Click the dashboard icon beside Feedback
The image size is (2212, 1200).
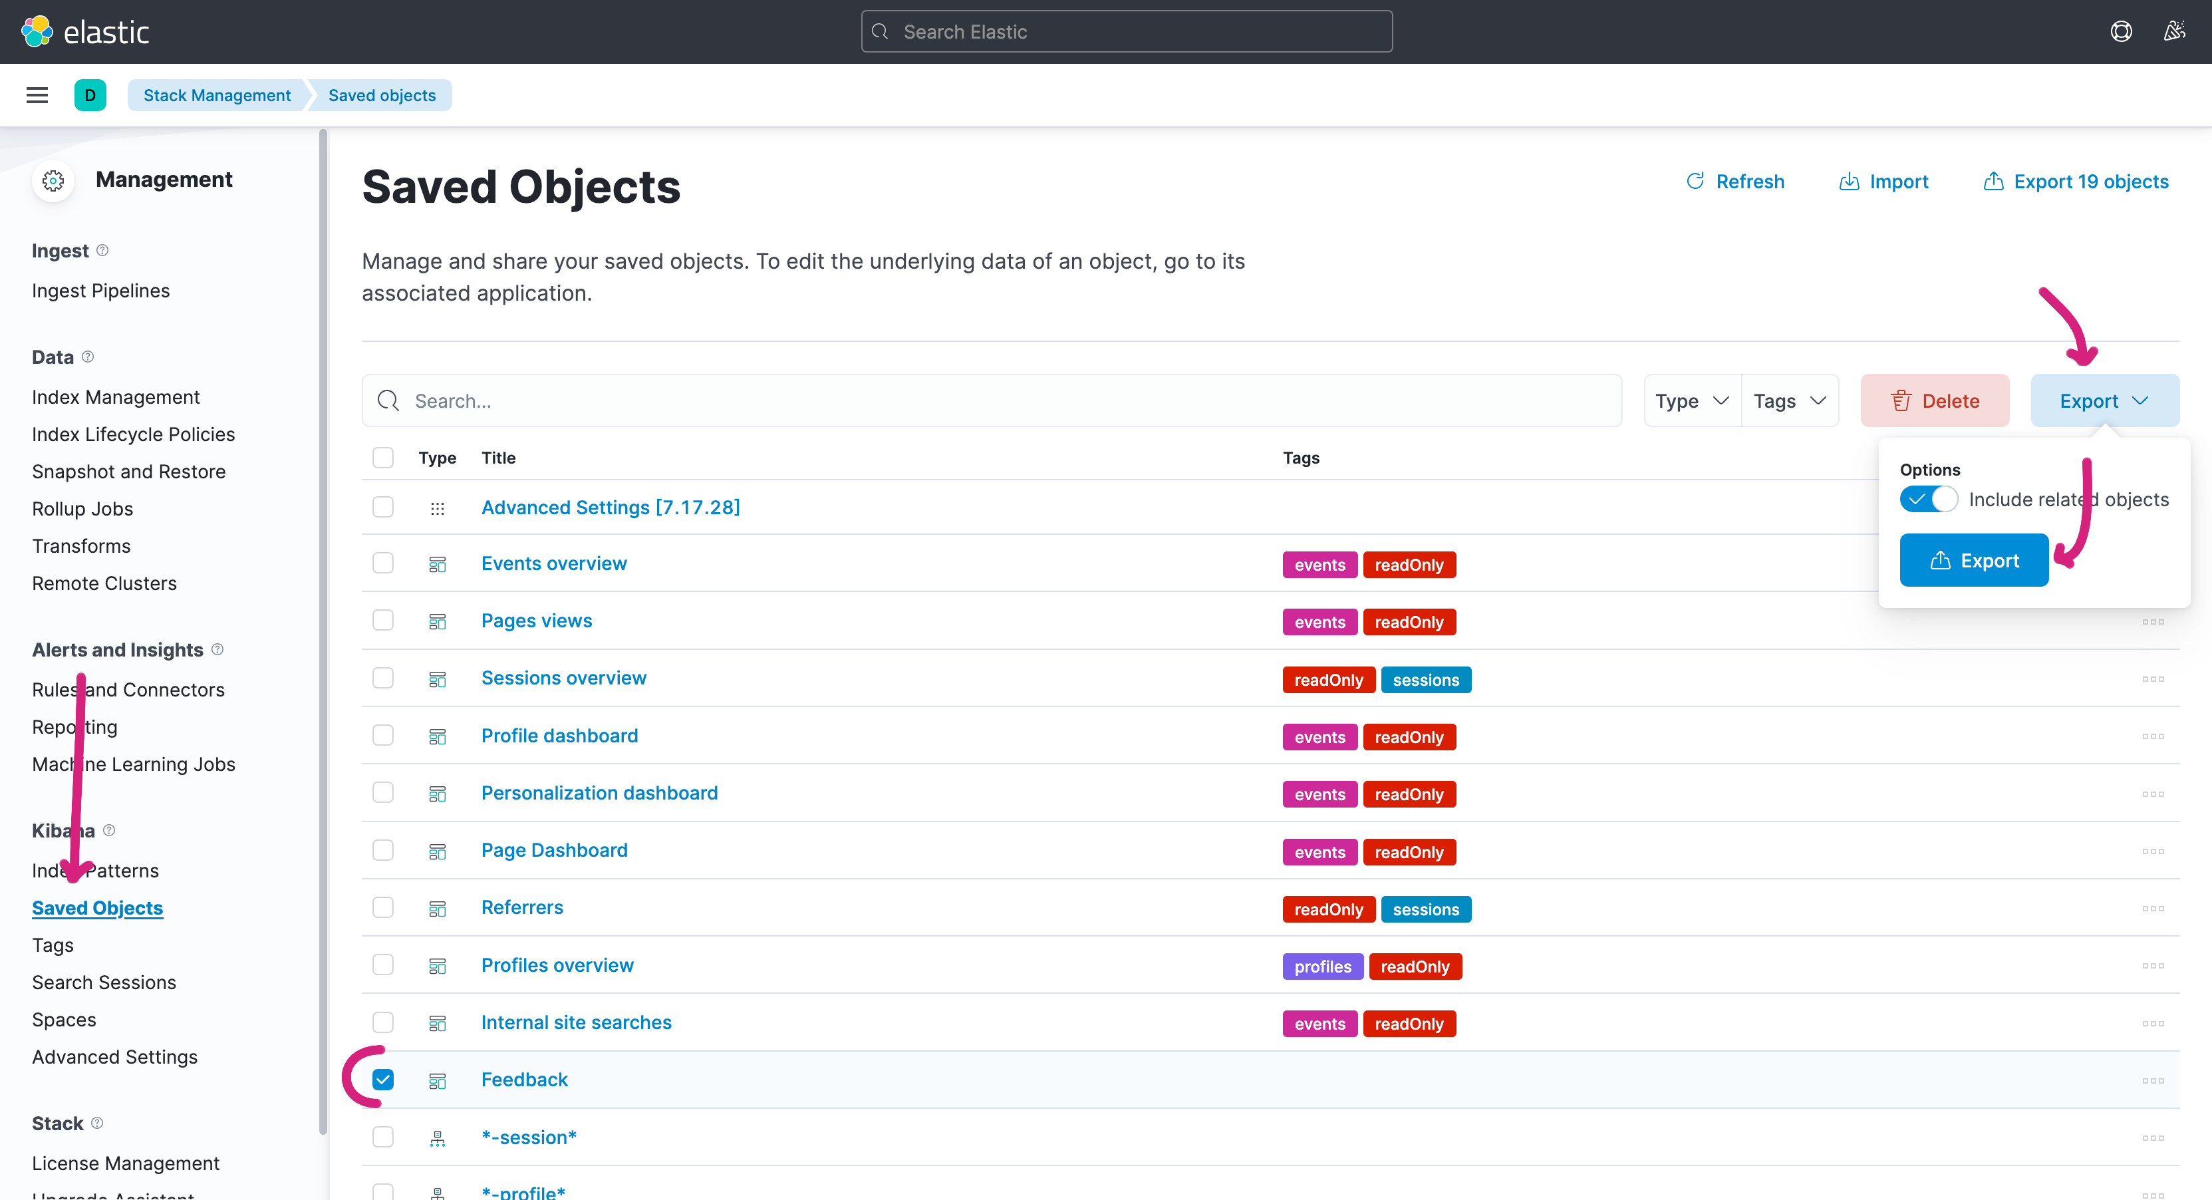coord(437,1081)
